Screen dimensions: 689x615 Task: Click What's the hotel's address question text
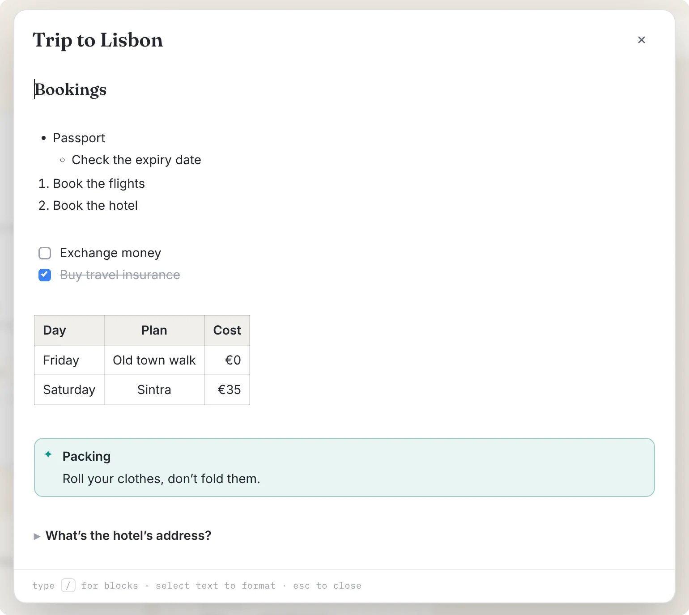[128, 536]
